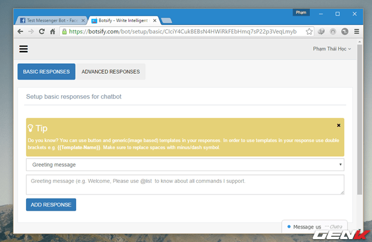This screenshot has width=372, height=242.
Task: Switch to the Test Messenger Bot Facebook tab
Action: (x=51, y=20)
